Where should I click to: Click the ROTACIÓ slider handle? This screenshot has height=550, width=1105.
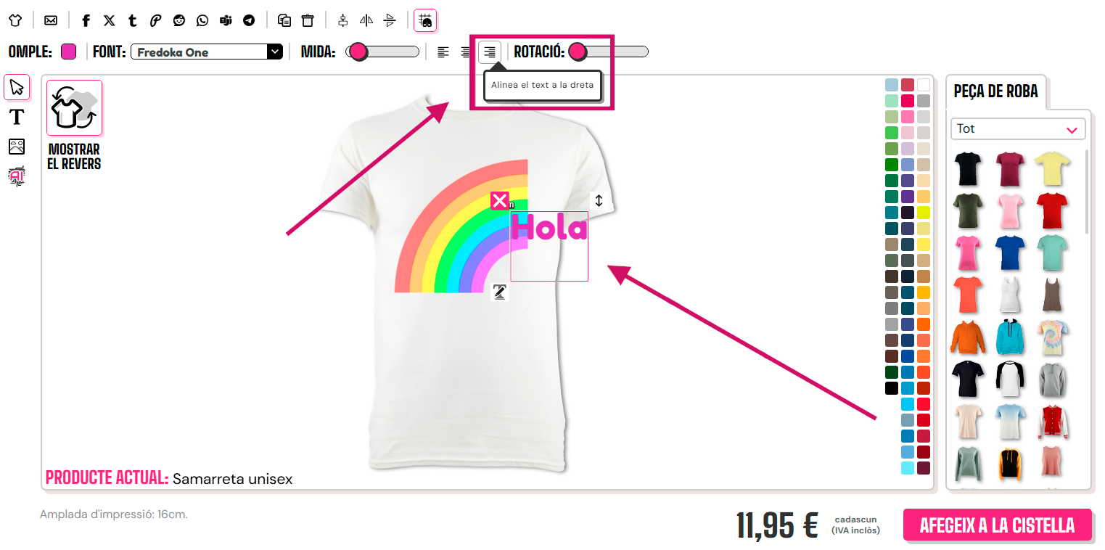pos(578,52)
